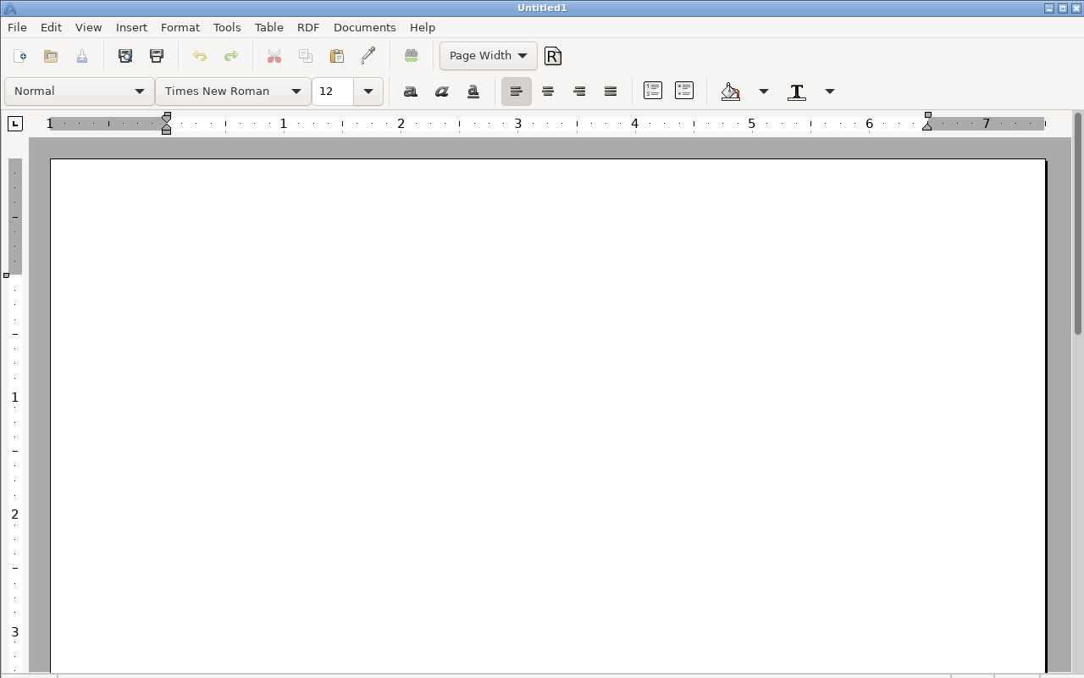Click the Save document icon
The height and width of the screenshot is (678, 1084).
pyautogui.click(x=82, y=56)
